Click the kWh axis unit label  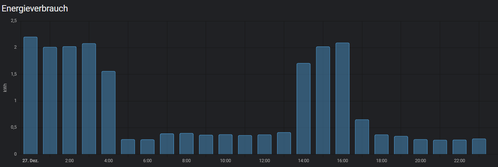[x=5, y=87]
